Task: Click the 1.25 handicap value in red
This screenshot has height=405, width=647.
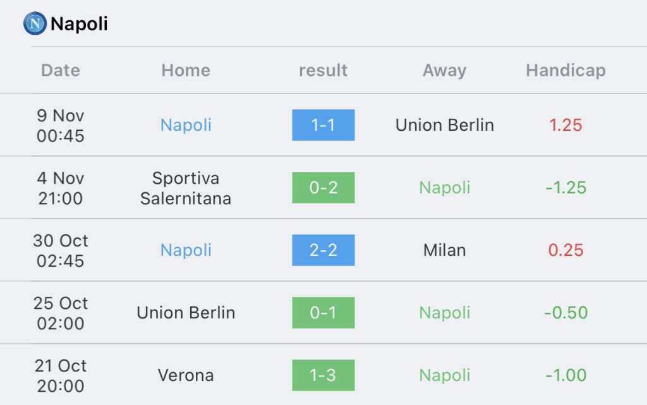Action: [x=565, y=125]
